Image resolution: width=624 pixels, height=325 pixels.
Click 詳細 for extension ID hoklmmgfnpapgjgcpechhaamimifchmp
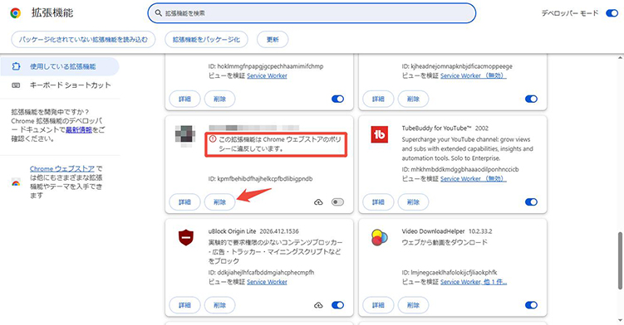184,99
